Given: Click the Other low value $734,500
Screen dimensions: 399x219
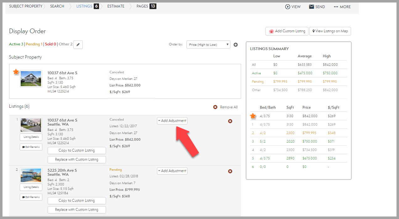Looking at the screenshot, I should [280, 90].
